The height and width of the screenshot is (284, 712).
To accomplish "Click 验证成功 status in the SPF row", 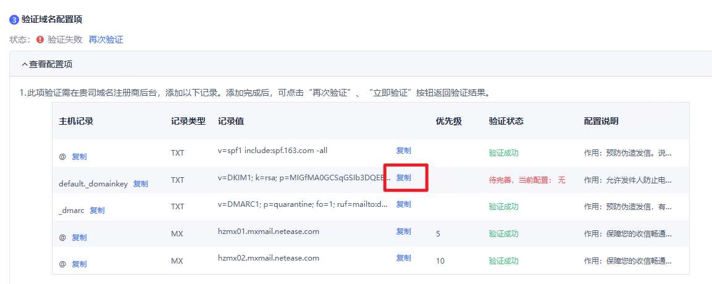I will (503, 153).
